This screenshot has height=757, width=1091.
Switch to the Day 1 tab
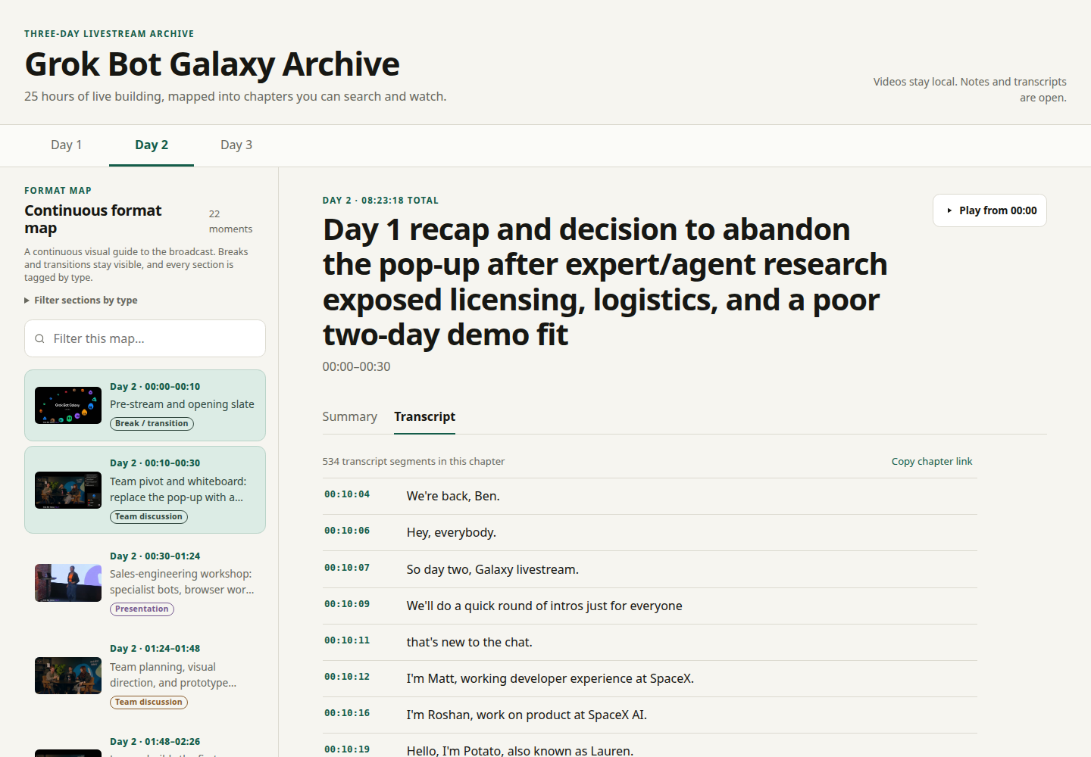[67, 145]
